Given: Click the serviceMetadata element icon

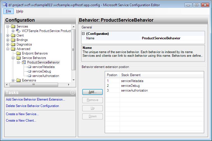Looking at the screenshot, I should click(x=29, y=67).
